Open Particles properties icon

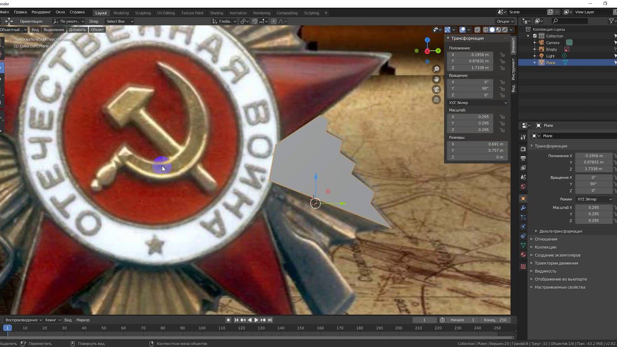coord(523,217)
